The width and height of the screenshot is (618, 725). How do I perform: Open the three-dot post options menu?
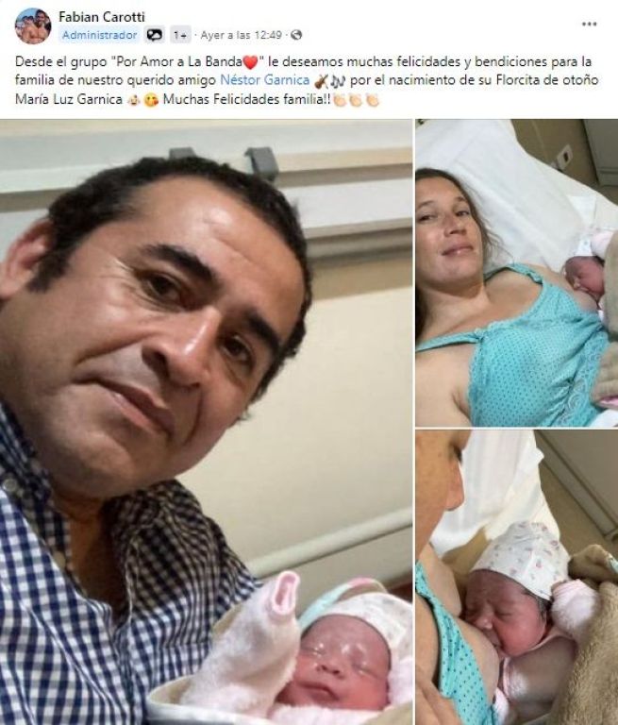[589, 24]
